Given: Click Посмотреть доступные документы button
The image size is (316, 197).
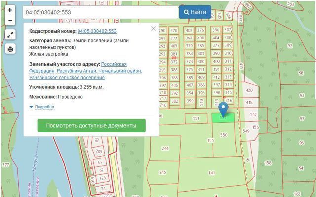Looking at the screenshot, I should pyautogui.click(x=91, y=126).
